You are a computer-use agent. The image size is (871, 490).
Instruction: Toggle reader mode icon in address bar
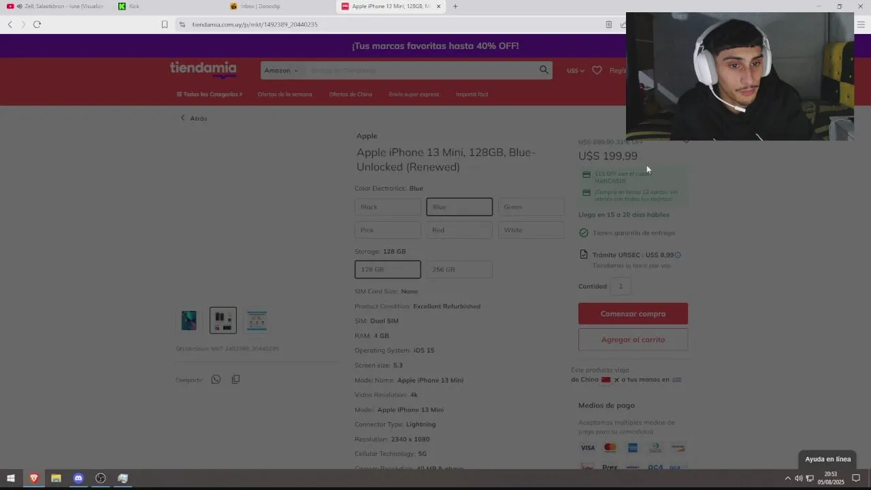[x=608, y=24]
